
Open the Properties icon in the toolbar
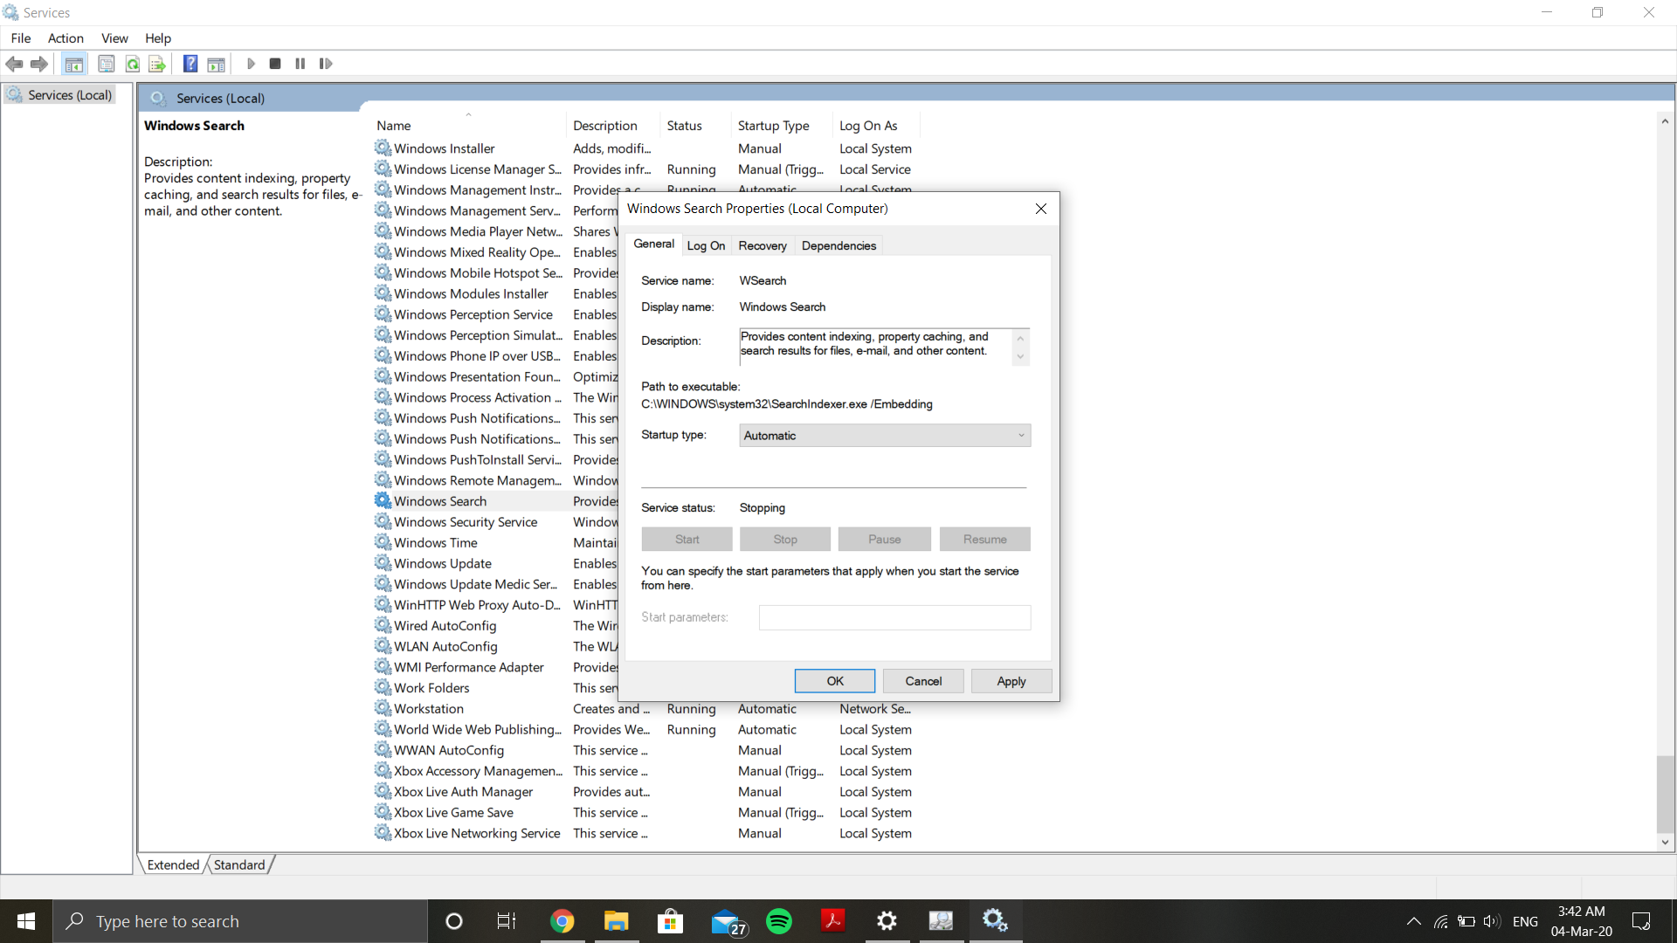[106, 64]
